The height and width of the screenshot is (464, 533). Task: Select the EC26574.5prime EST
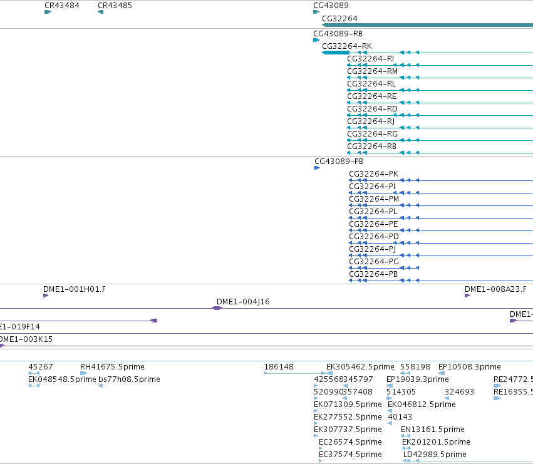tap(321, 449)
